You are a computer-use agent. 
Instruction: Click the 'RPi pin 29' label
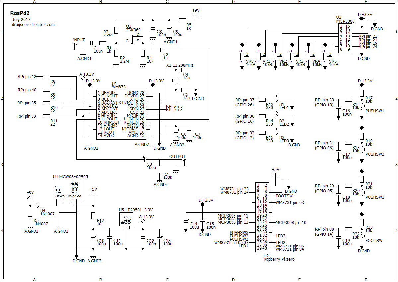[x=324, y=186]
